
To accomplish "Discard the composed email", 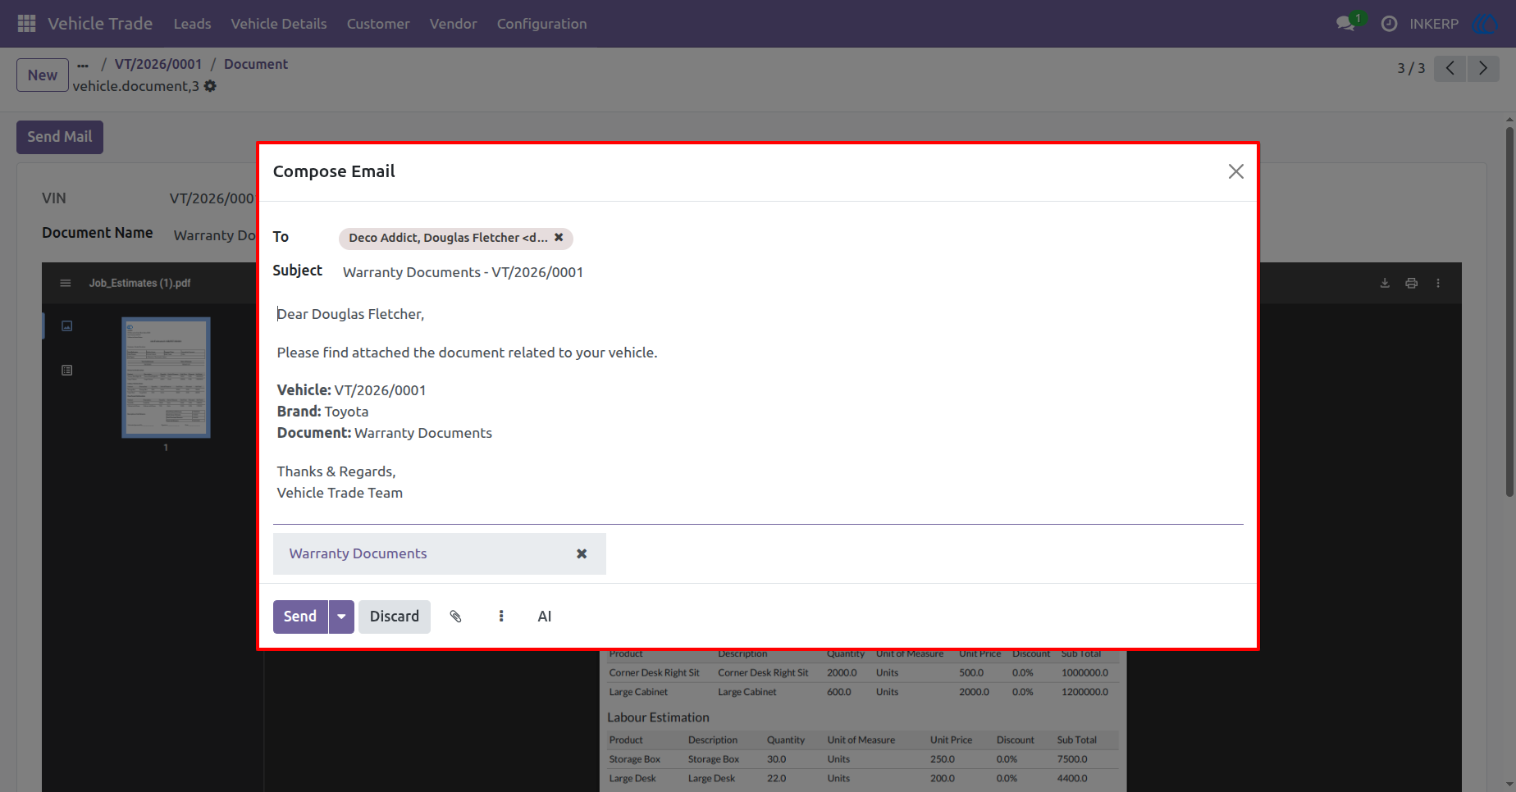I will (x=395, y=617).
